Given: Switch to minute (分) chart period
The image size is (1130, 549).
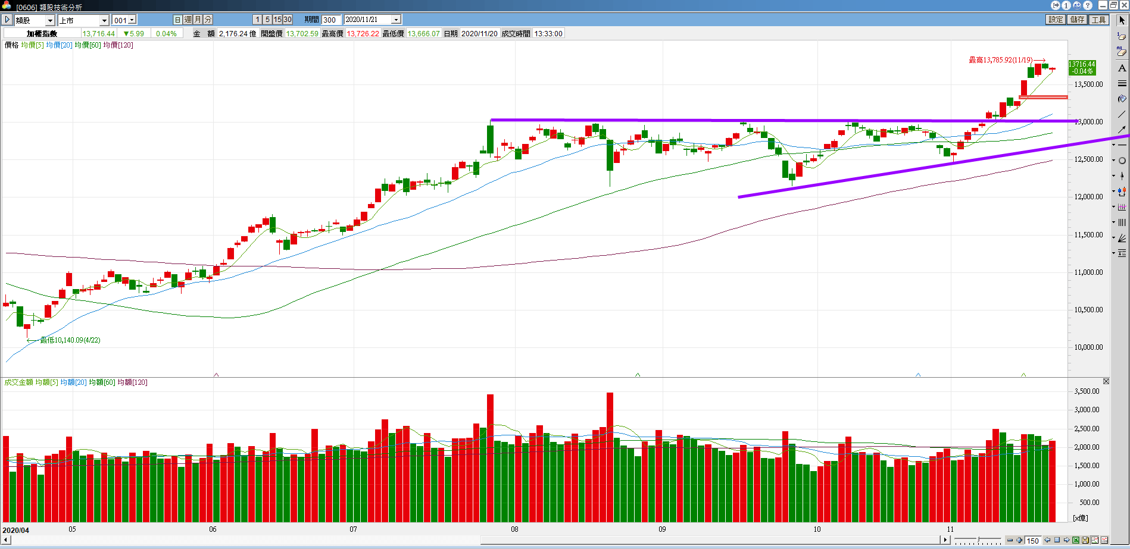Looking at the screenshot, I should (208, 20).
